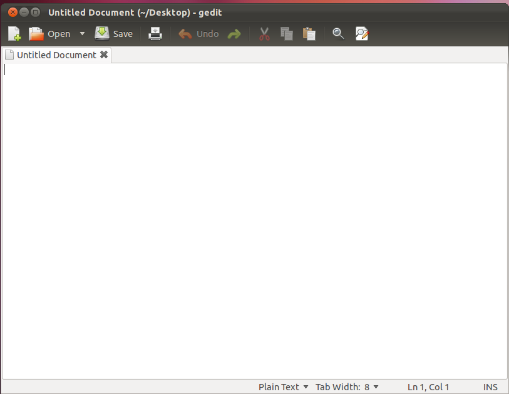Click the document icon on the tab
Screen dimensions: 509x394
[9, 55]
